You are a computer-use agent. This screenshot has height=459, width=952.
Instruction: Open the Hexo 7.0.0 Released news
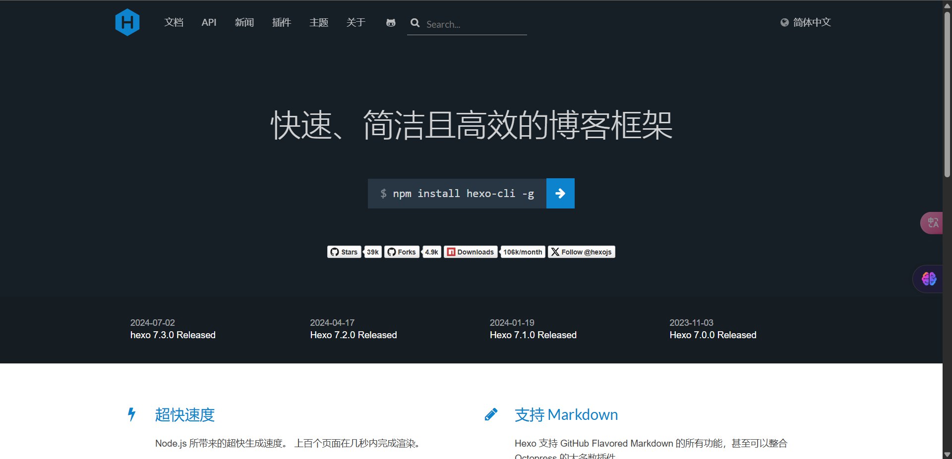click(713, 335)
